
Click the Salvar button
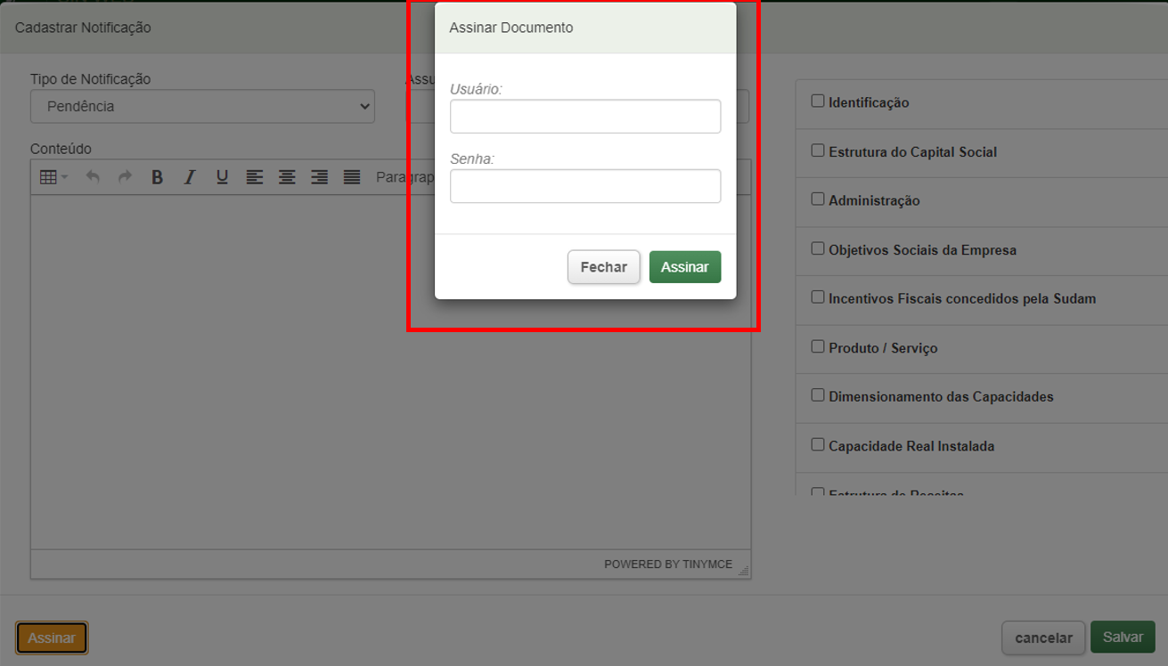(1123, 638)
